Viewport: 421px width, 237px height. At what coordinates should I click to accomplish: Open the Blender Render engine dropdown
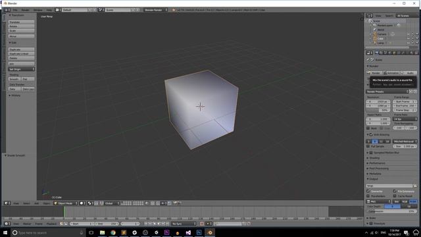(155, 10)
